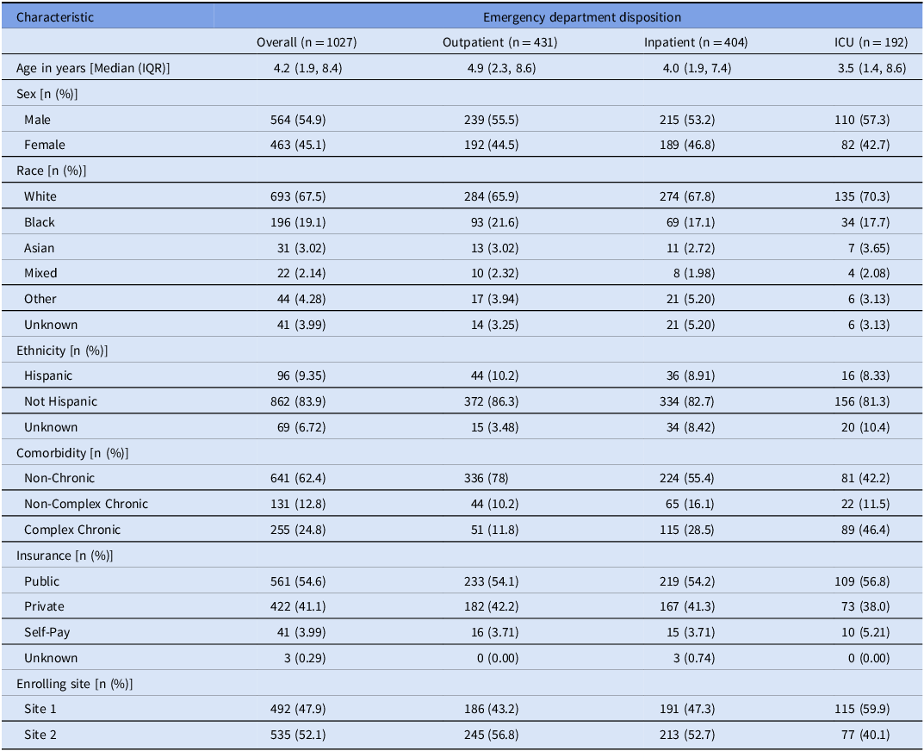
Task: Select the Male row label
Action: (38, 120)
